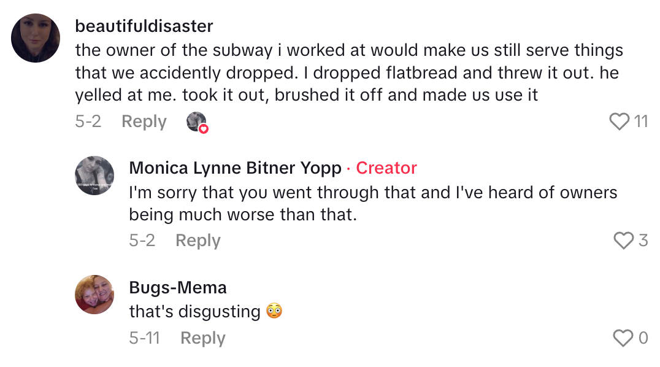This screenshot has width=660, height=367.
Task: Reply to beautifuldisaster's comment
Action: click(144, 122)
